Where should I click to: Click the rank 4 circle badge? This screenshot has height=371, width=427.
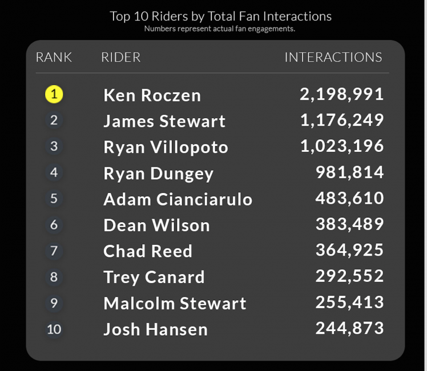54,172
